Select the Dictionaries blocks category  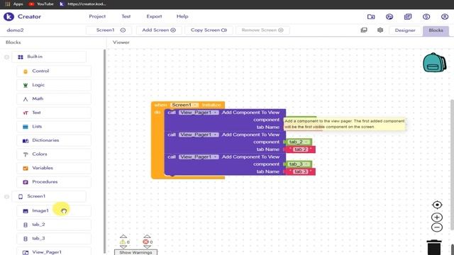[x=54, y=140]
